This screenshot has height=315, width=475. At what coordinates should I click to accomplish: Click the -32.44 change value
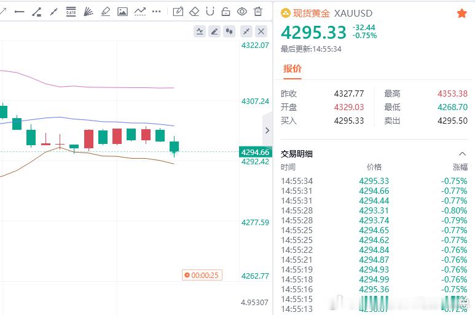point(364,28)
